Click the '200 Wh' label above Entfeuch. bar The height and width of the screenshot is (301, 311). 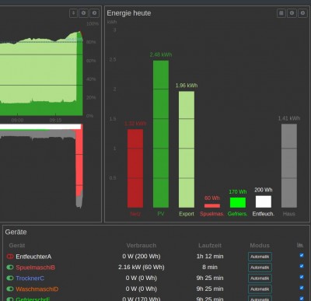pyautogui.click(x=264, y=190)
